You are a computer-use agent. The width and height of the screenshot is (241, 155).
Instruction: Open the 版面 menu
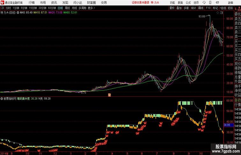[x=180, y=3]
